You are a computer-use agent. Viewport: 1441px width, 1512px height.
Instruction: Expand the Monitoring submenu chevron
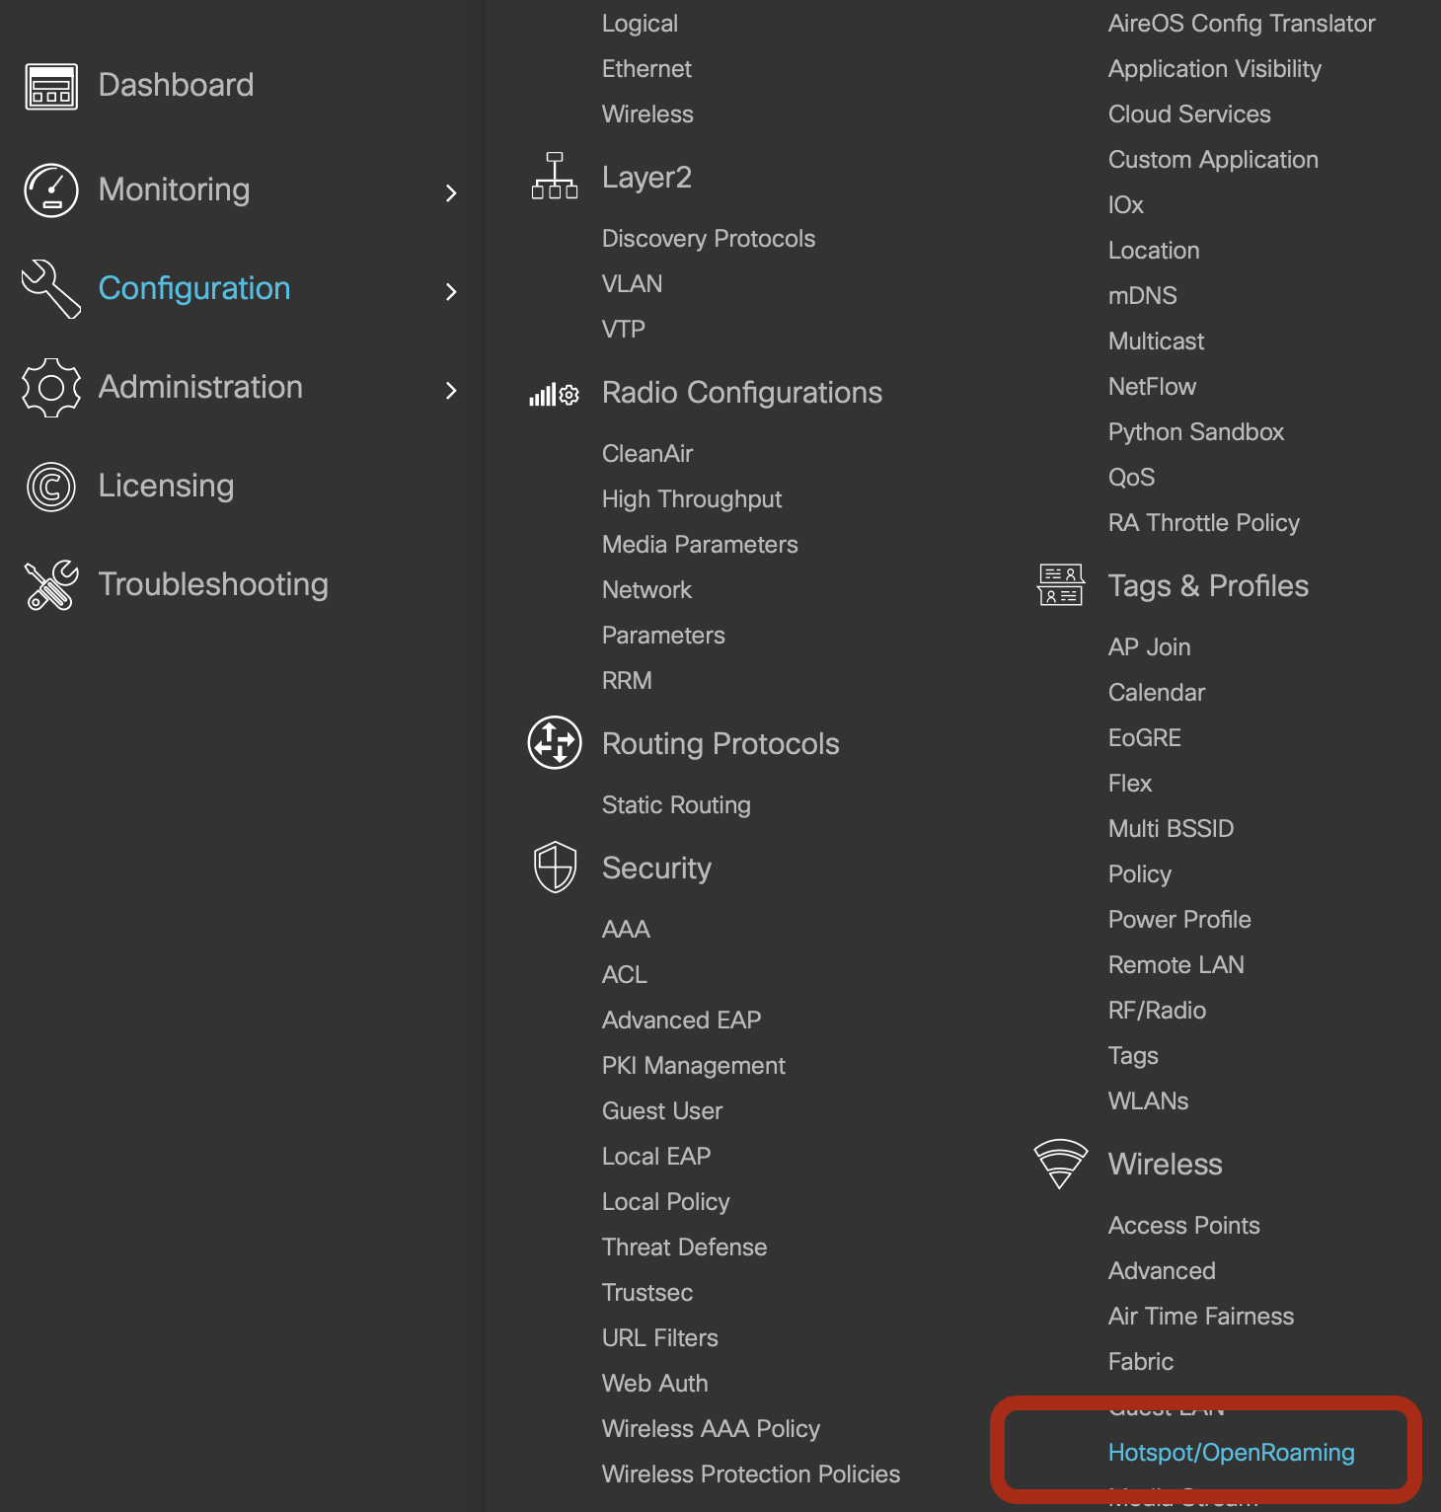451,192
